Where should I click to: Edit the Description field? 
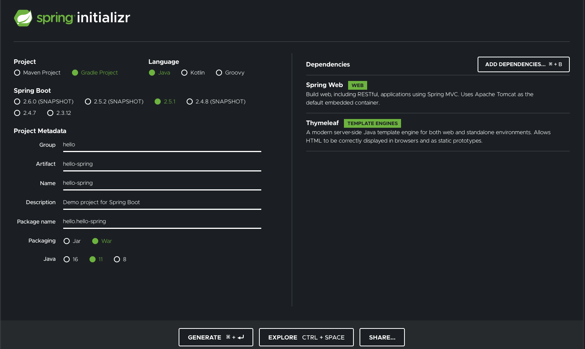[x=162, y=203]
